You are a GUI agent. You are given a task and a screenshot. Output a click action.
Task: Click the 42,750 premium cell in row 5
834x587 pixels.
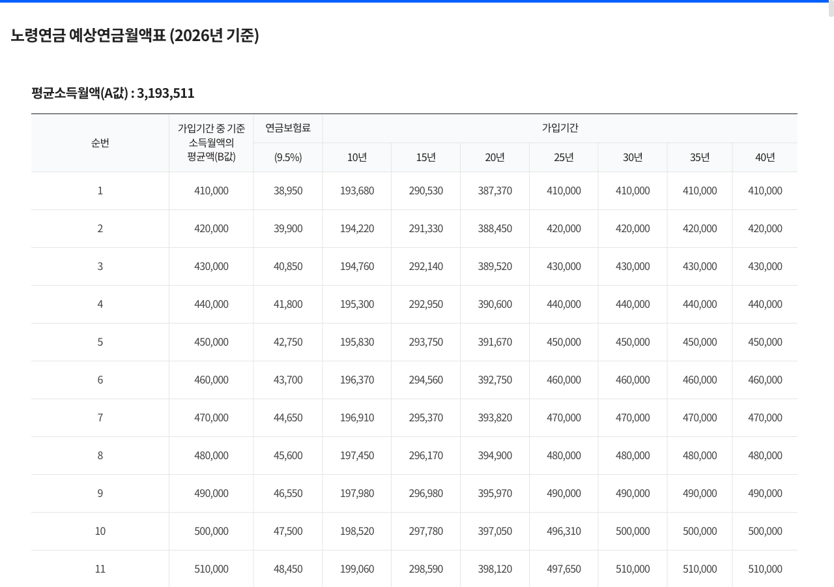pos(288,342)
